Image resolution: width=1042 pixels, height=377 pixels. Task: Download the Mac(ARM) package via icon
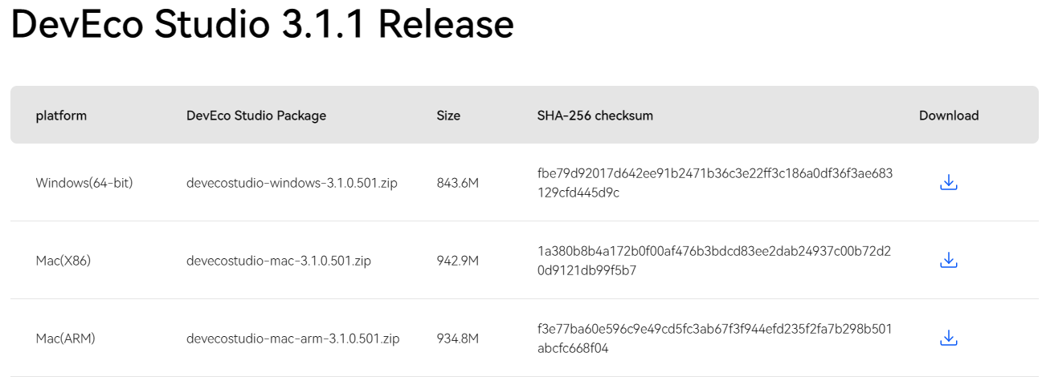tap(948, 338)
